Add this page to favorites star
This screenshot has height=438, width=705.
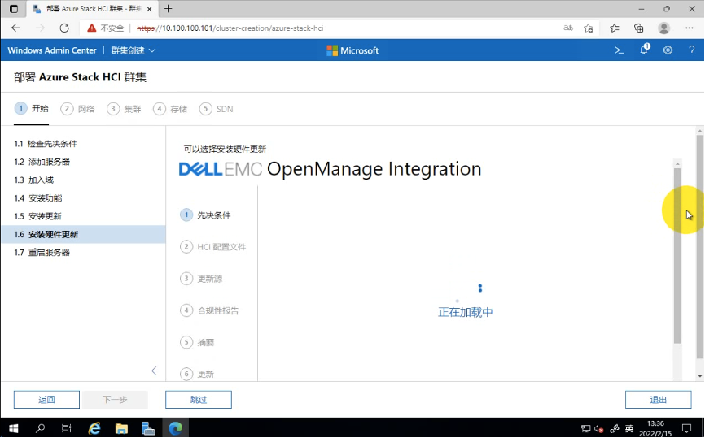tap(588, 28)
